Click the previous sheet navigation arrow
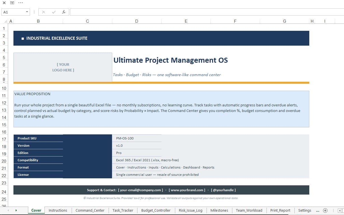The image size is (344, 215). click(x=8, y=211)
